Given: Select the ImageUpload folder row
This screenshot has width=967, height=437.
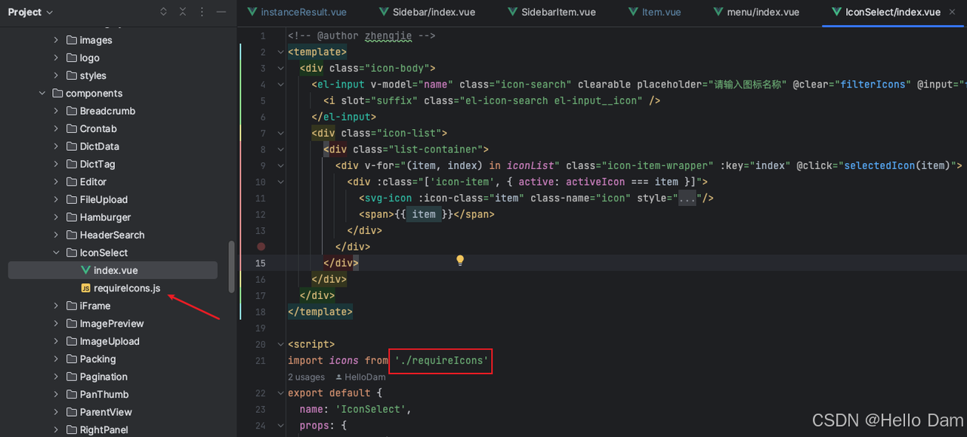Looking at the screenshot, I should click(x=113, y=341).
